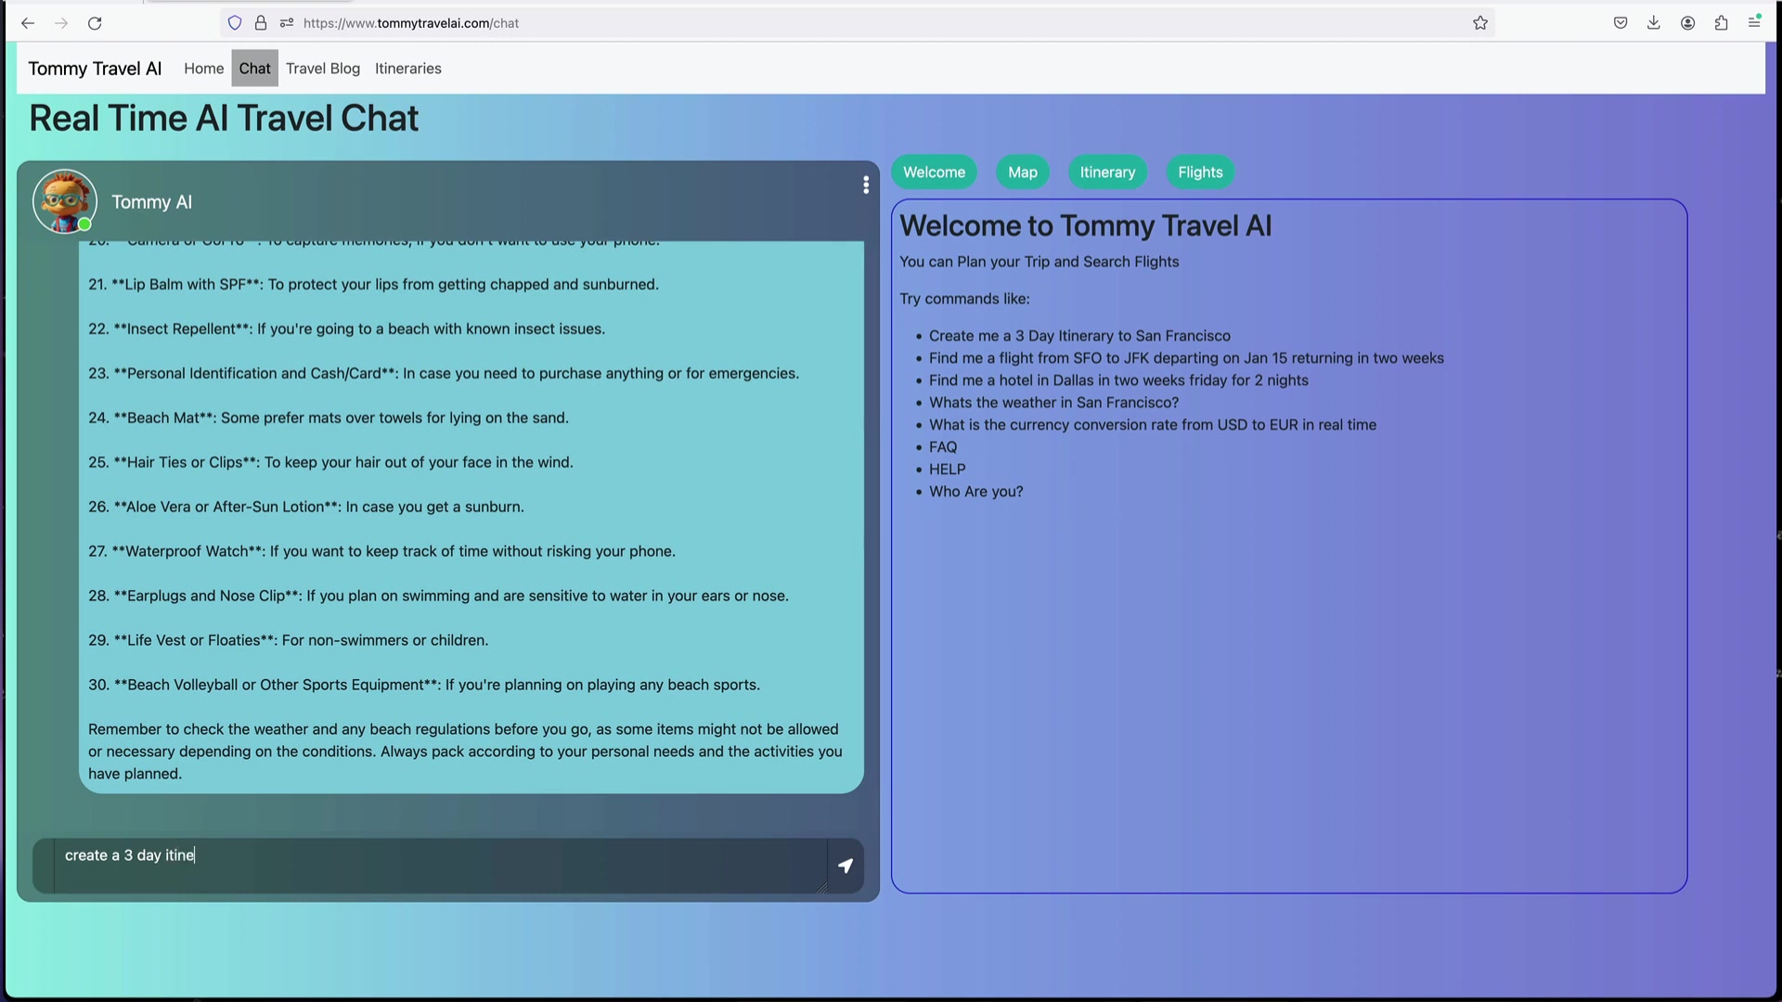Click the 'Try commands like:' line
Viewport: 1782px width, 1002px height.
pos(964,299)
